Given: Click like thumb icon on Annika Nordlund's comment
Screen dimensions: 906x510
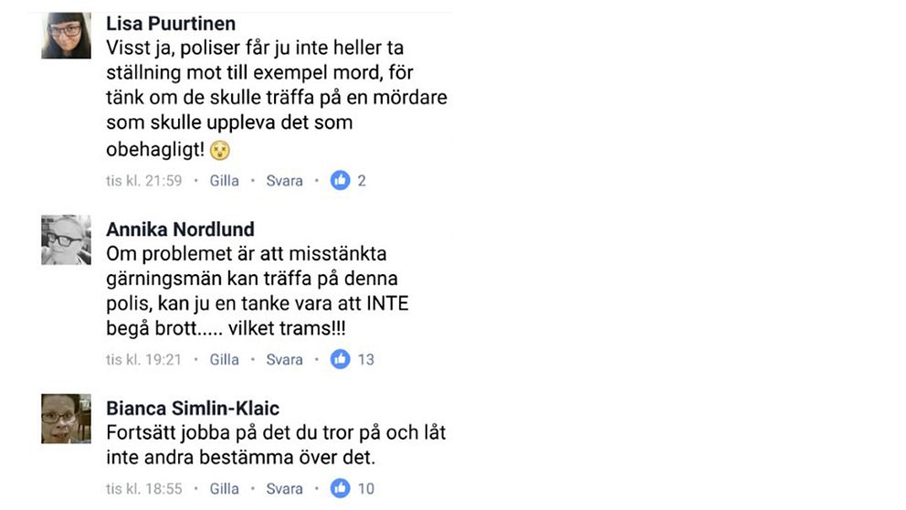Looking at the screenshot, I should tap(341, 359).
